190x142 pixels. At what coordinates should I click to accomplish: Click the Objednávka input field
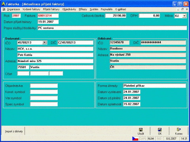(x=44, y=86)
